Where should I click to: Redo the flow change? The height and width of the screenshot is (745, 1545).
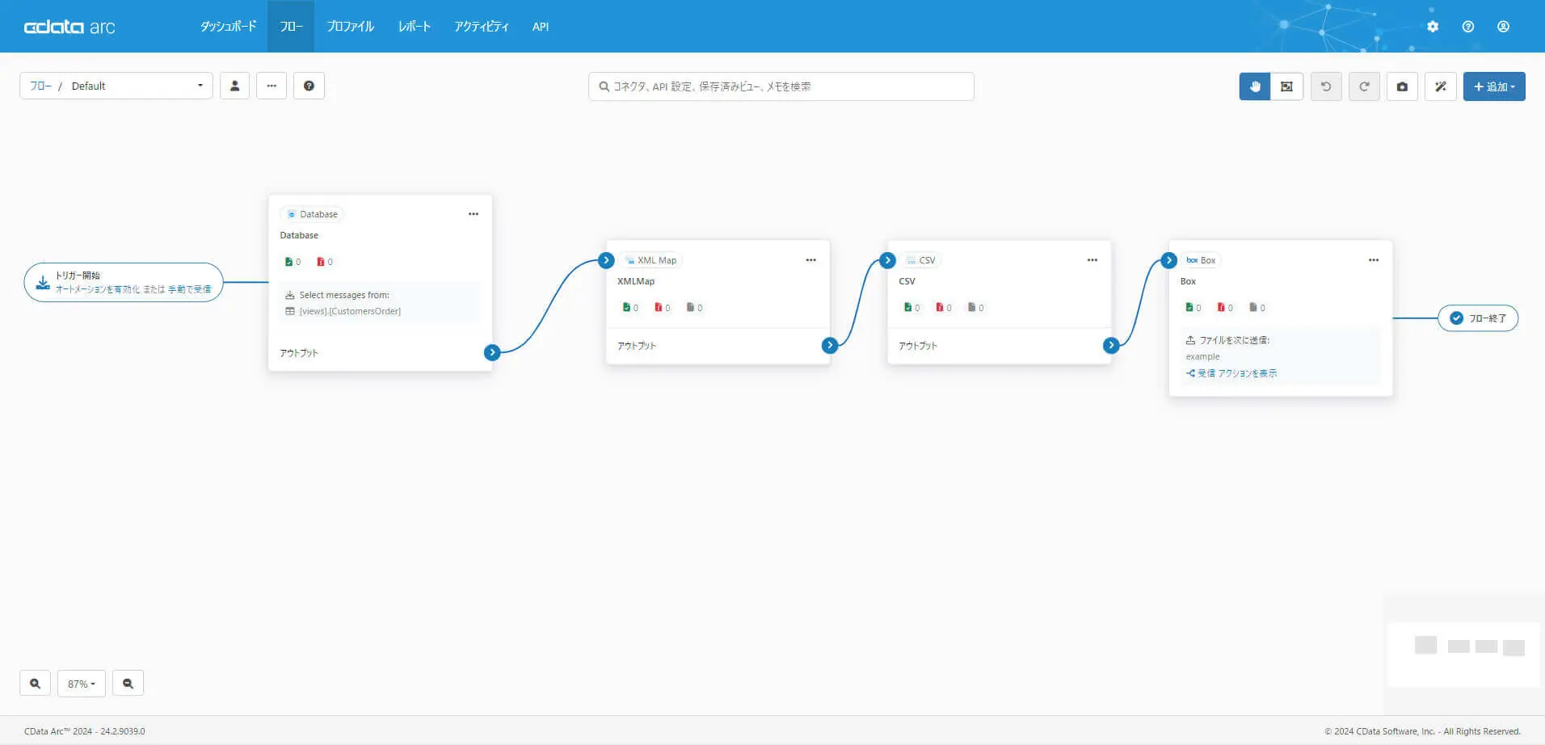tap(1364, 86)
